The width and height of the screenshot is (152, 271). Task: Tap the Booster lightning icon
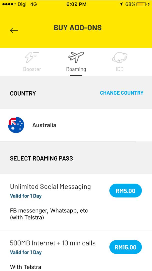pos(32,57)
